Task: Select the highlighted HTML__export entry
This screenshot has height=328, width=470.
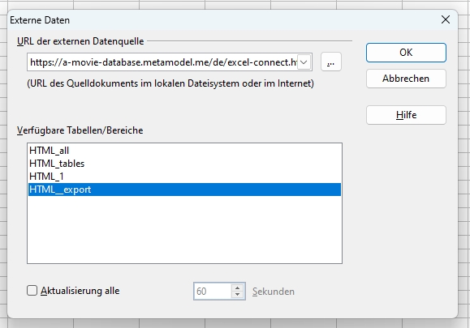Action: 184,190
